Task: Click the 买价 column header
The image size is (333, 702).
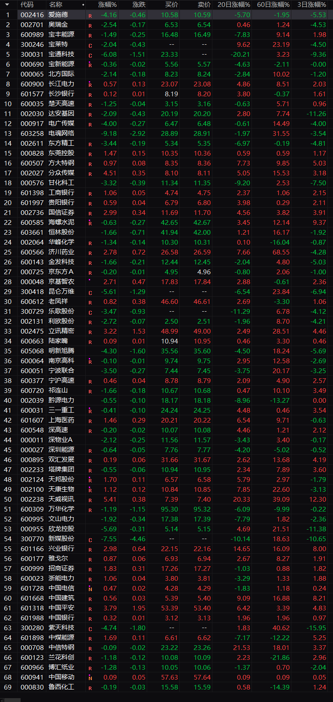Action: [x=171, y=5]
